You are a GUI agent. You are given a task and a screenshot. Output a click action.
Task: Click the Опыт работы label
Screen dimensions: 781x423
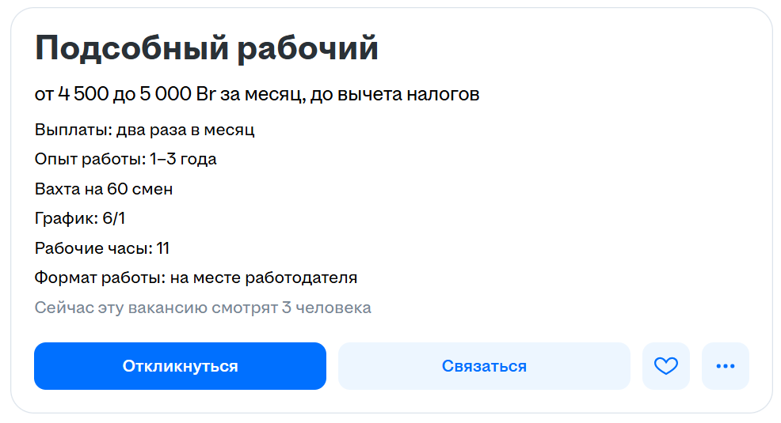click(x=90, y=160)
